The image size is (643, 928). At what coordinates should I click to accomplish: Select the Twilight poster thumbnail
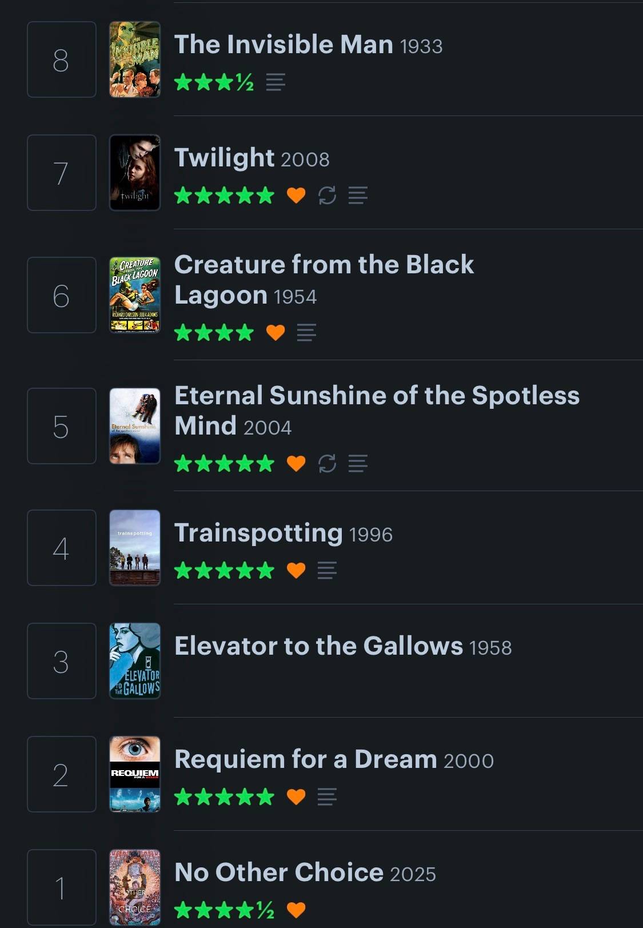coord(135,173)
